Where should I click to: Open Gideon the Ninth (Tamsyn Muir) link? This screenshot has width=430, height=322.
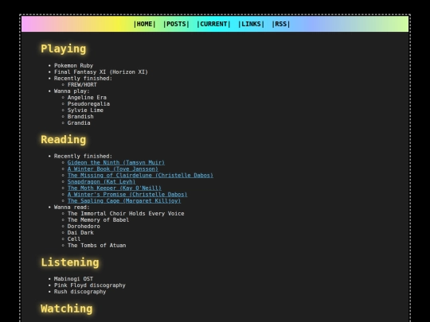(116, 162)
